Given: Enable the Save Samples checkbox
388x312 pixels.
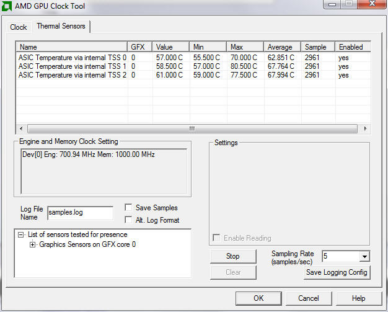Looking at the screenshot, I should [x=128, y=208].
